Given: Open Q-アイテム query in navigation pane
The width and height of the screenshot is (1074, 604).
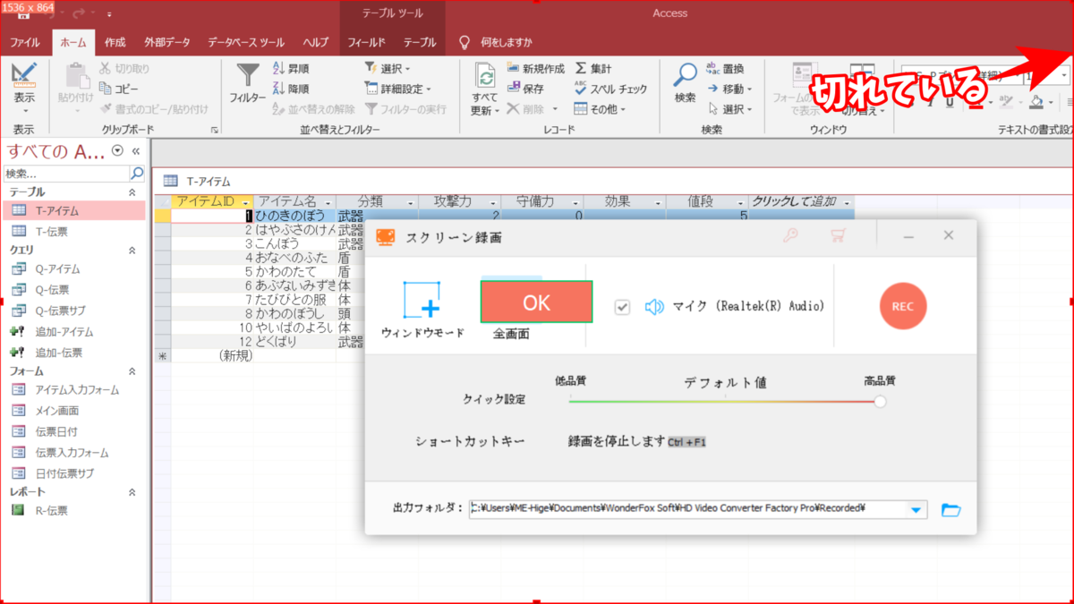Looking at the screenshot, I should coord(57,268).
